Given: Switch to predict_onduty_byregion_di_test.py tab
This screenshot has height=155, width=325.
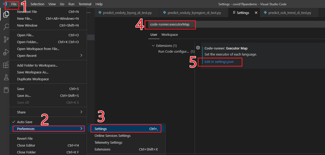Looking at the screenshot, I should (194, 13).
